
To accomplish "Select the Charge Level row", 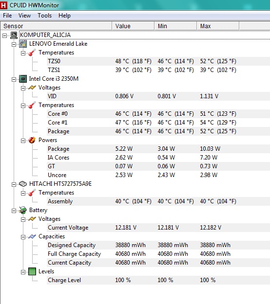I will 158,280.
